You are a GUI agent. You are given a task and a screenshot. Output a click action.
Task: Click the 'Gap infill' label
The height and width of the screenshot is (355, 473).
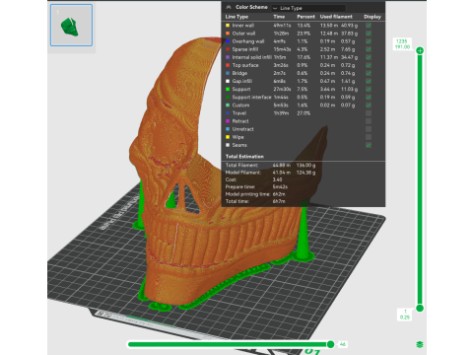point(242,81)
